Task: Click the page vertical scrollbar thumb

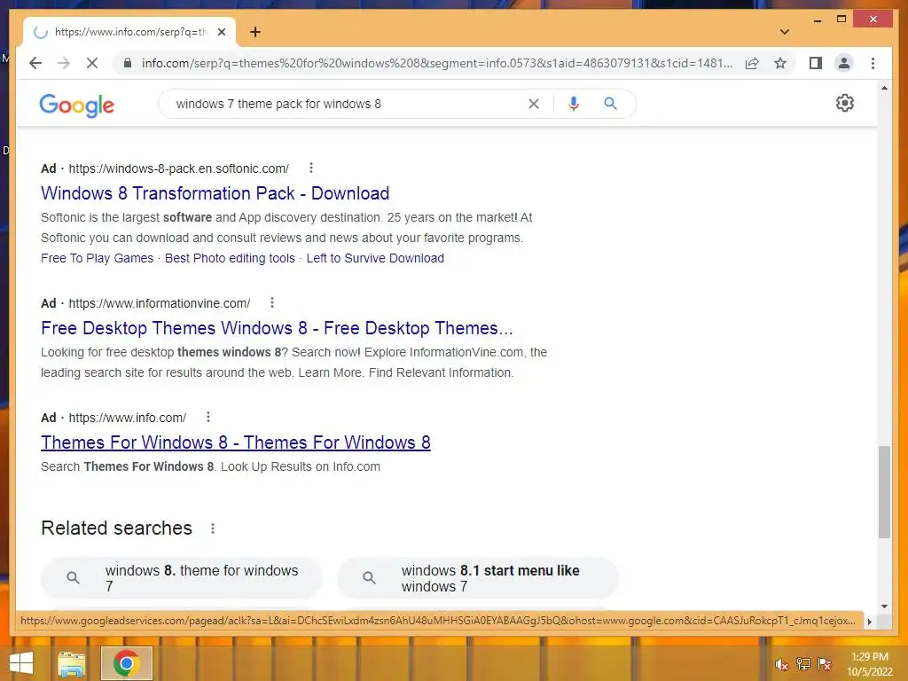Action: point(884,491)
